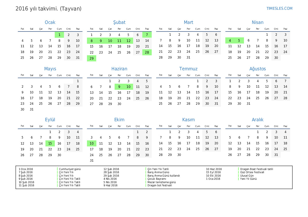Click legend entry 'Güz Ortası Festivali'
Screen dimensions: 308x217
[252, 172]
